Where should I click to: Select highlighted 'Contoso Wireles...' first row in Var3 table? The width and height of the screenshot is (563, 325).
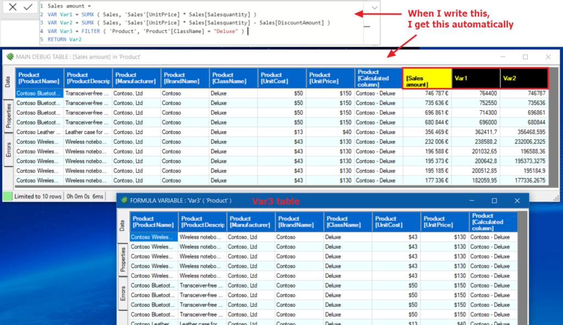pyautogui.click(x=154, y=237)
